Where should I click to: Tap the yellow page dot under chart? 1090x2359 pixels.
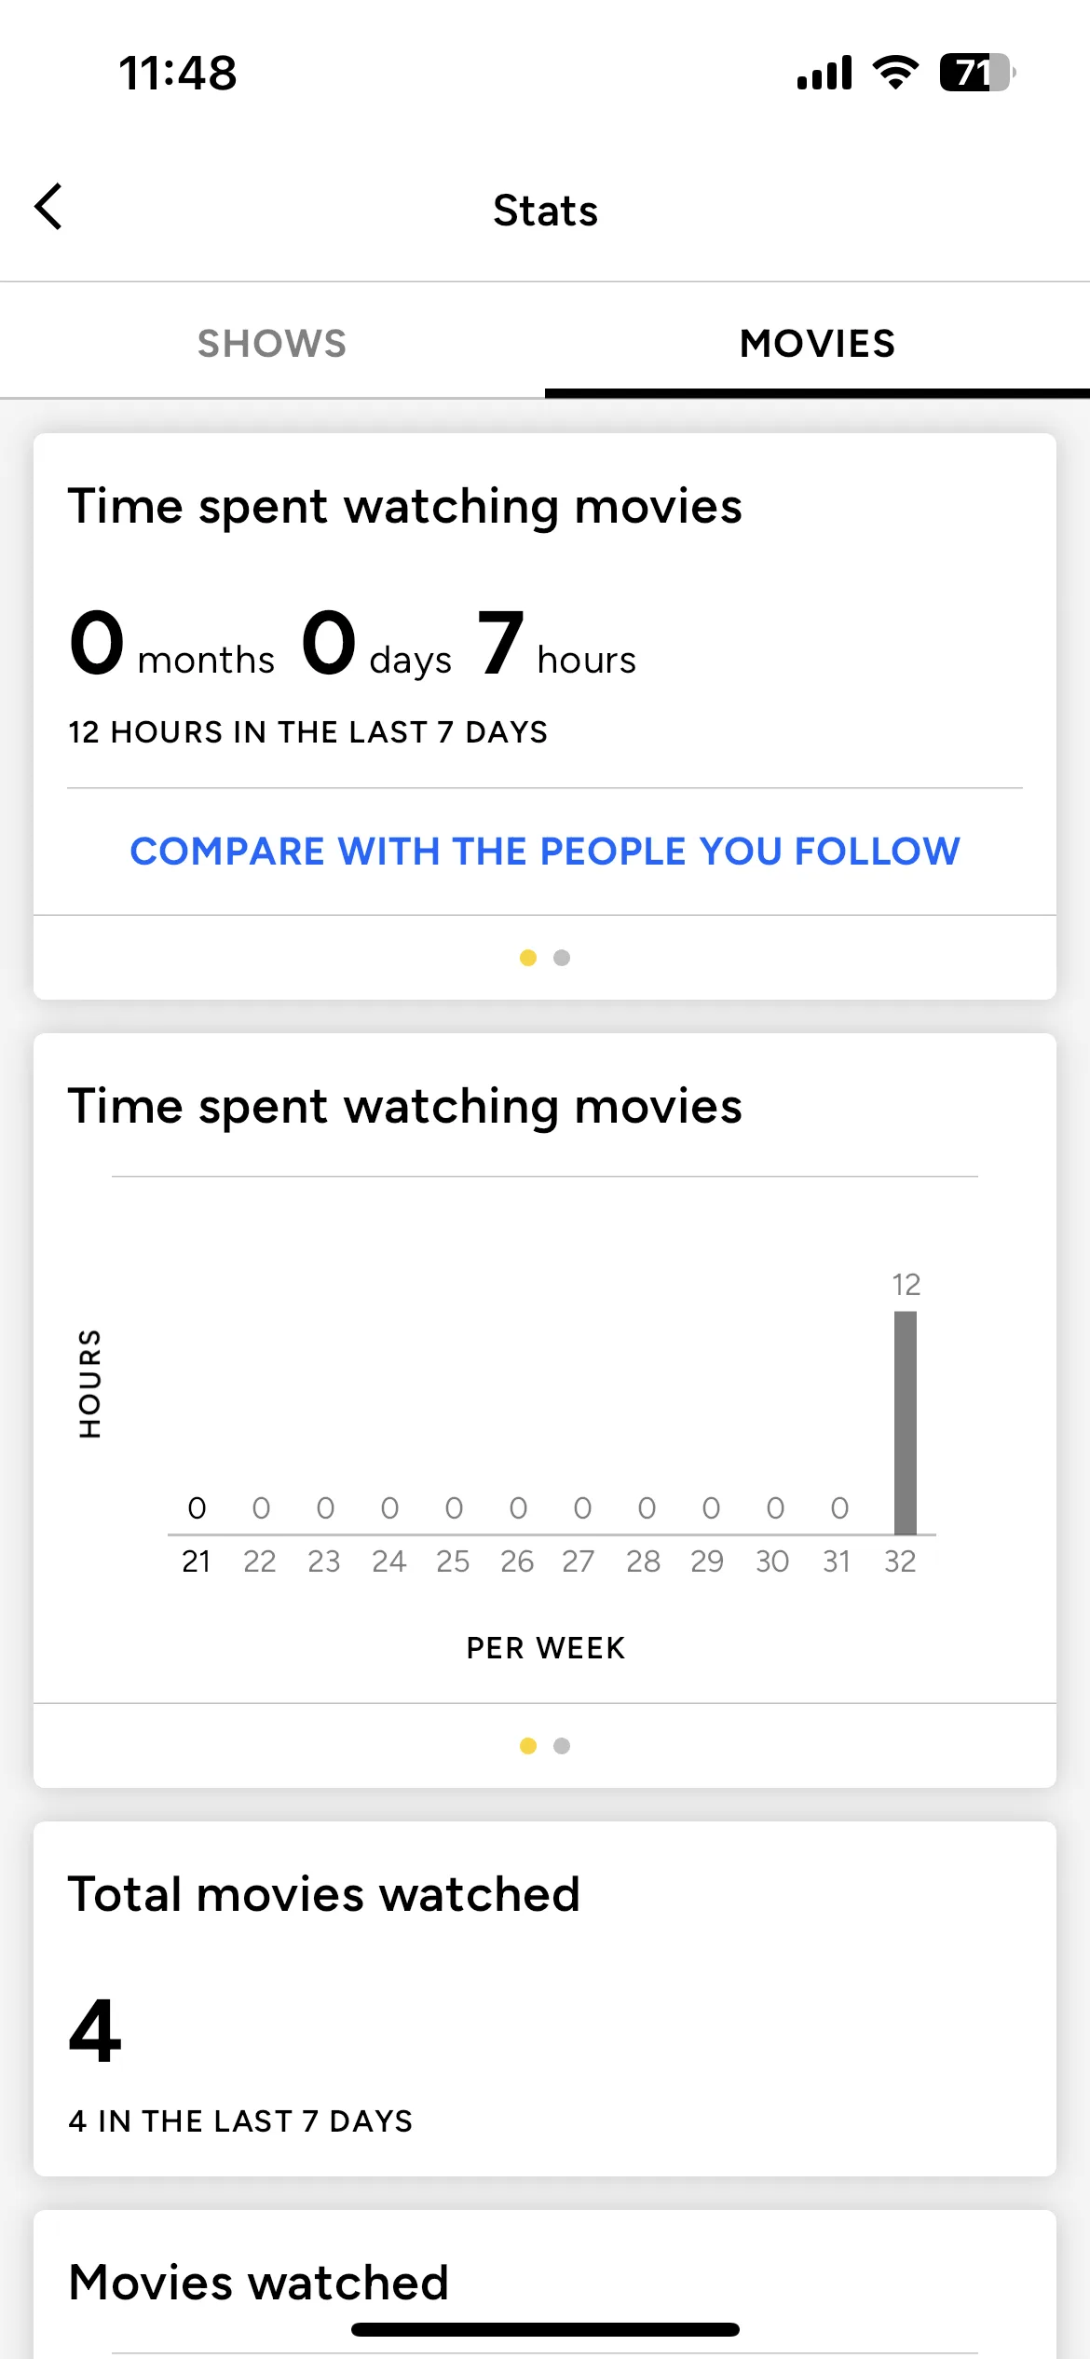[528, 1746]
